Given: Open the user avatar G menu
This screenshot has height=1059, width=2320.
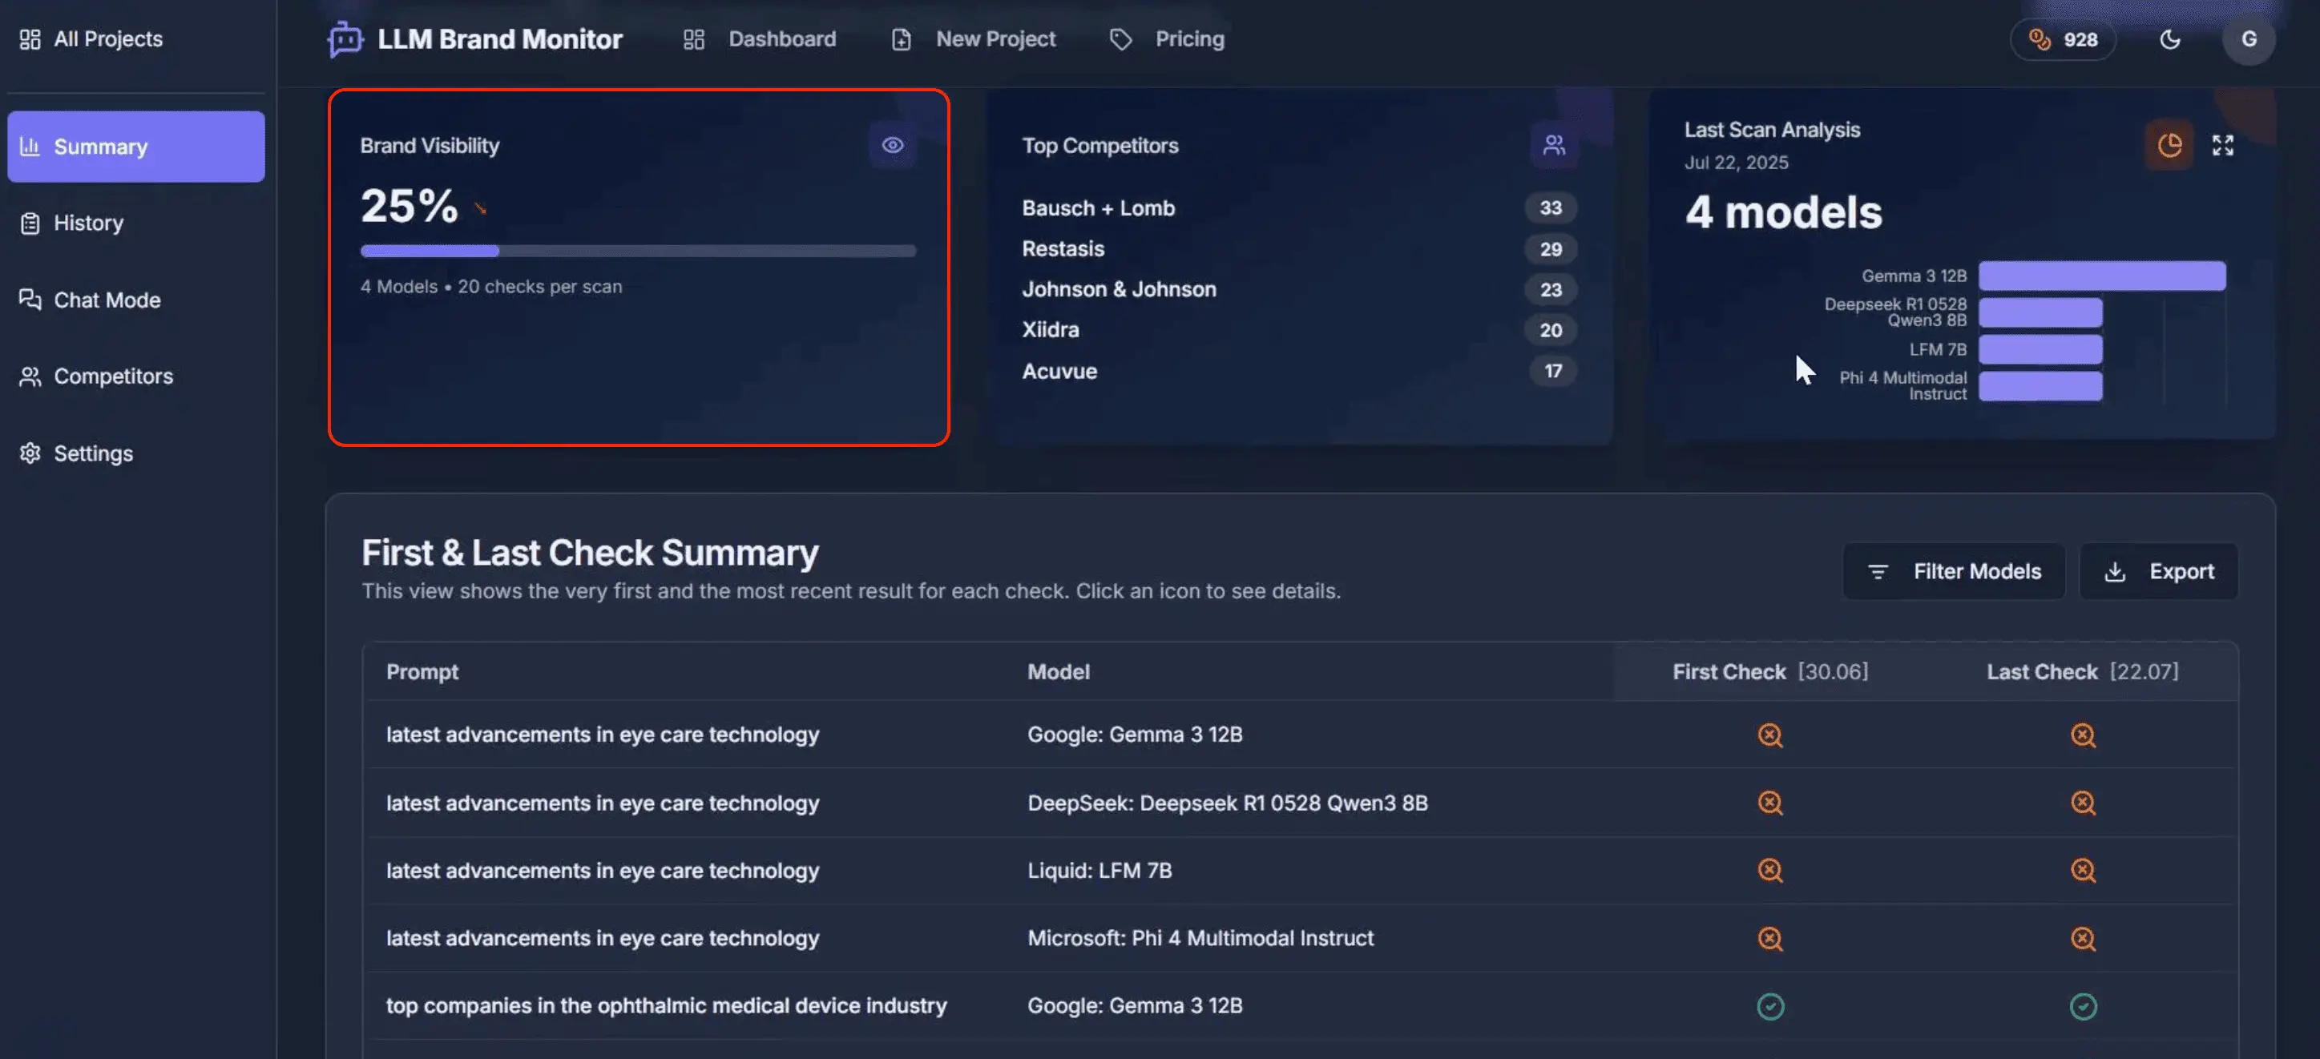Looking at the screenshot, I should [x=2248, y=38].
